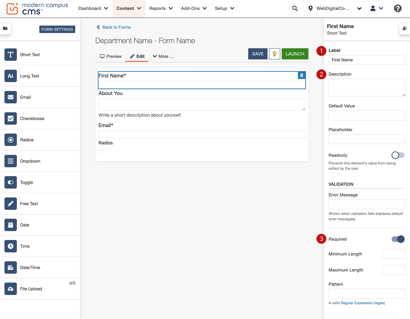The height and width of the screenshot is (319, 410).
Task: Click the plug icon in properties panel
Action: click(x=404, y=28)
